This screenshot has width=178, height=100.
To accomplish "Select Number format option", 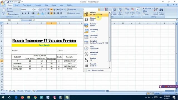I will coord(96,19).
